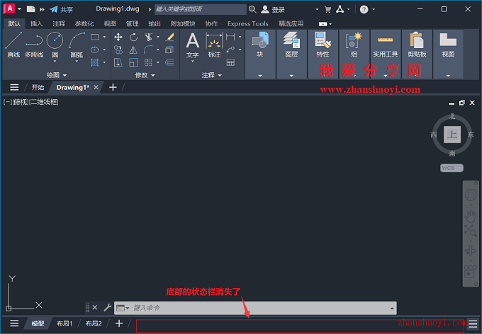Pick the Mirror tool icon
This screenshot has height=334, width=482.
pyautogui.click(x=133, y=50)
